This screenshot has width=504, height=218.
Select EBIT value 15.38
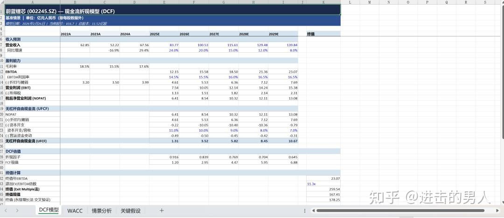283,87
